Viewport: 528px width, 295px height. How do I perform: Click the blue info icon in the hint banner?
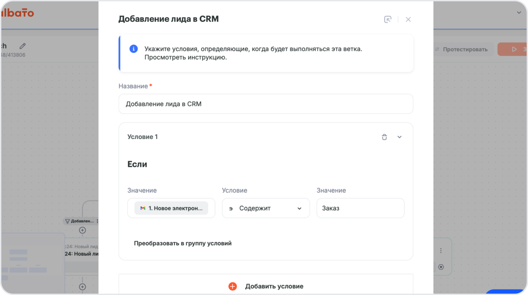133,49
